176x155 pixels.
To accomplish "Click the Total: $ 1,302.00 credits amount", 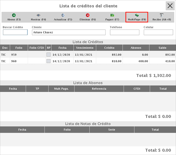I will (154, 75).
